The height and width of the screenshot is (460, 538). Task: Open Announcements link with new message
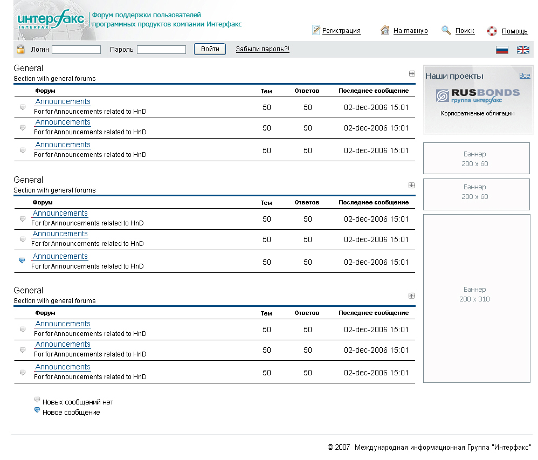coord(60,257)
